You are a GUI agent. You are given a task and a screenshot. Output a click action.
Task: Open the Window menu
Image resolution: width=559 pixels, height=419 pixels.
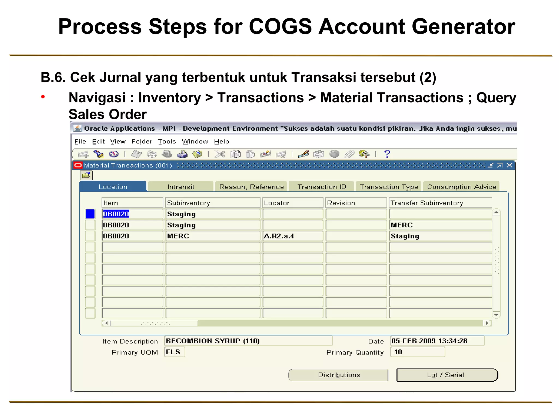pos(195,142)
